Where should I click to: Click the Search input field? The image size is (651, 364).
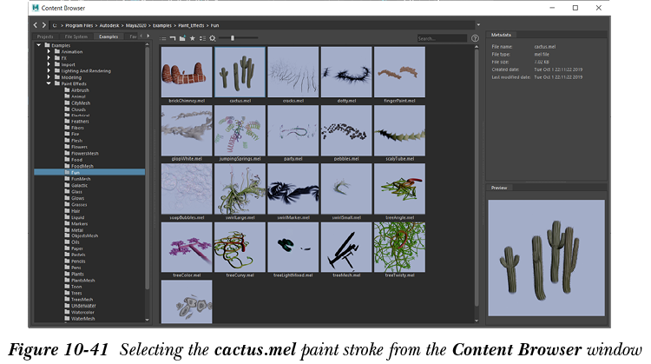440,38
